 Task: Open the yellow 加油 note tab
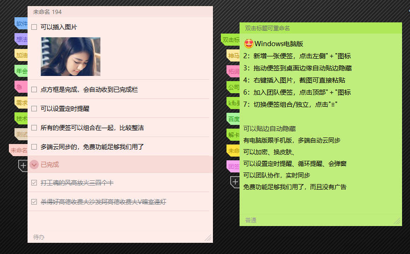21,55
